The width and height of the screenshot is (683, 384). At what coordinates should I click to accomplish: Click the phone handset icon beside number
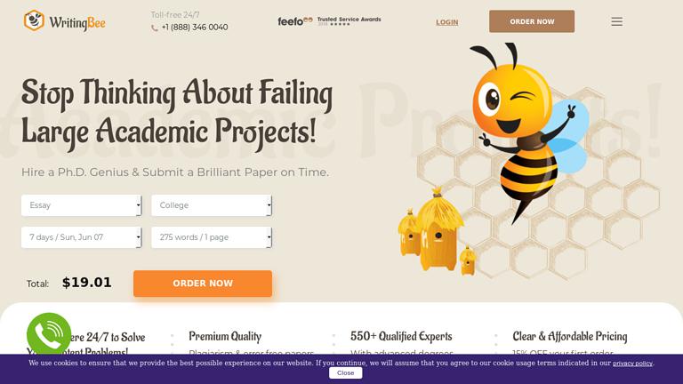pos(155,28)
